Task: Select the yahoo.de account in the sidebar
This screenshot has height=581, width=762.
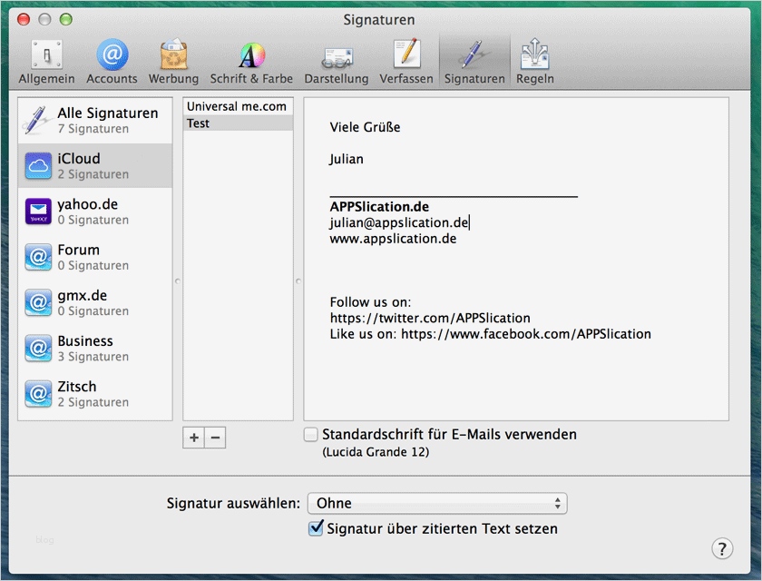Action: pyautogui.click(x=91, y=212)
